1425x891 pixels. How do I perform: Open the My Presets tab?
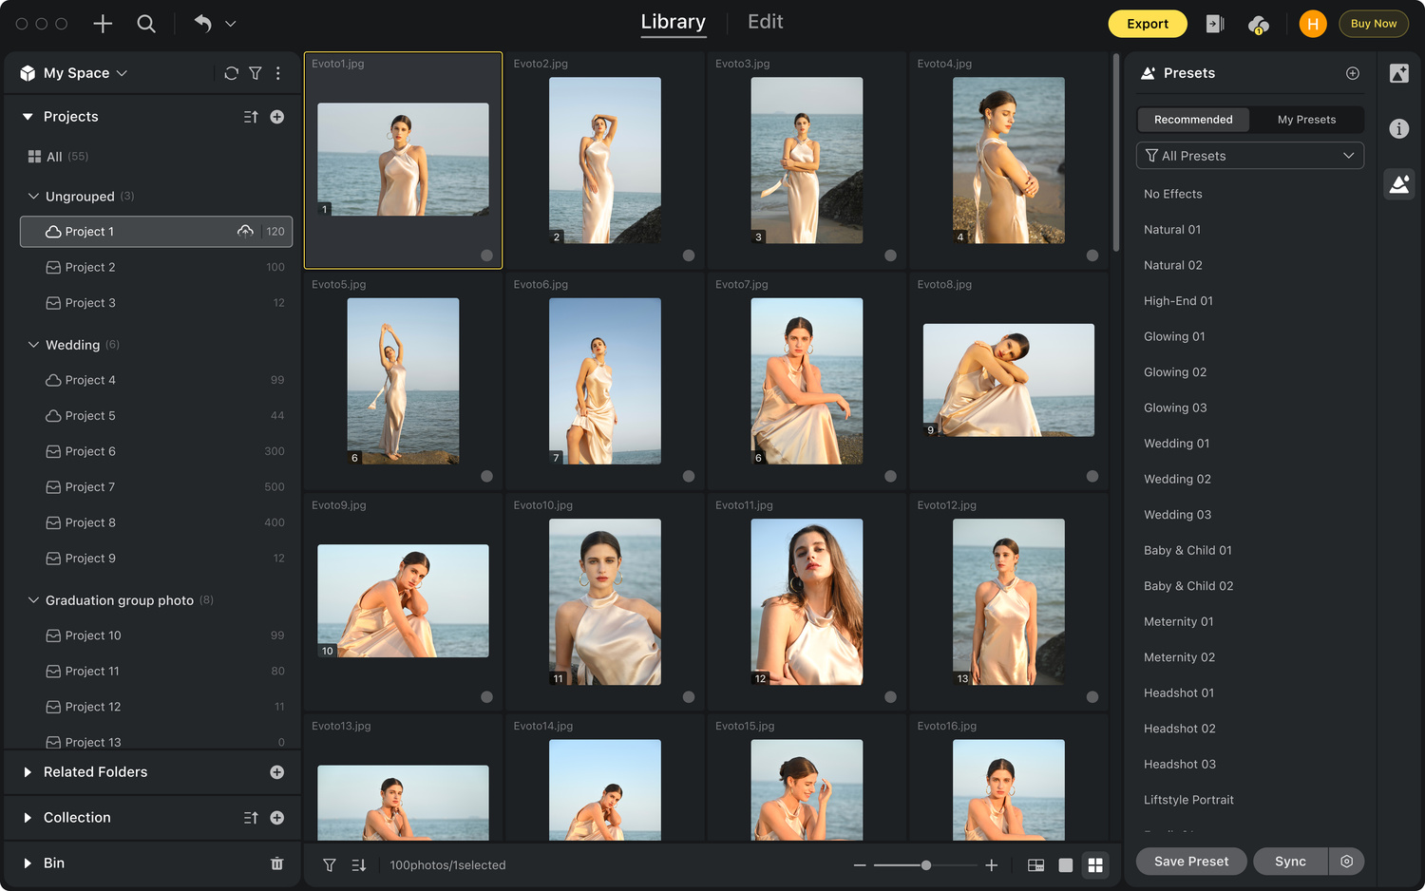[1306, 120]
